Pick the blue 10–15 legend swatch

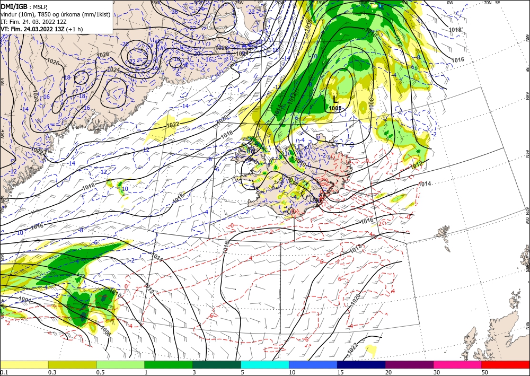click(313, 364)
